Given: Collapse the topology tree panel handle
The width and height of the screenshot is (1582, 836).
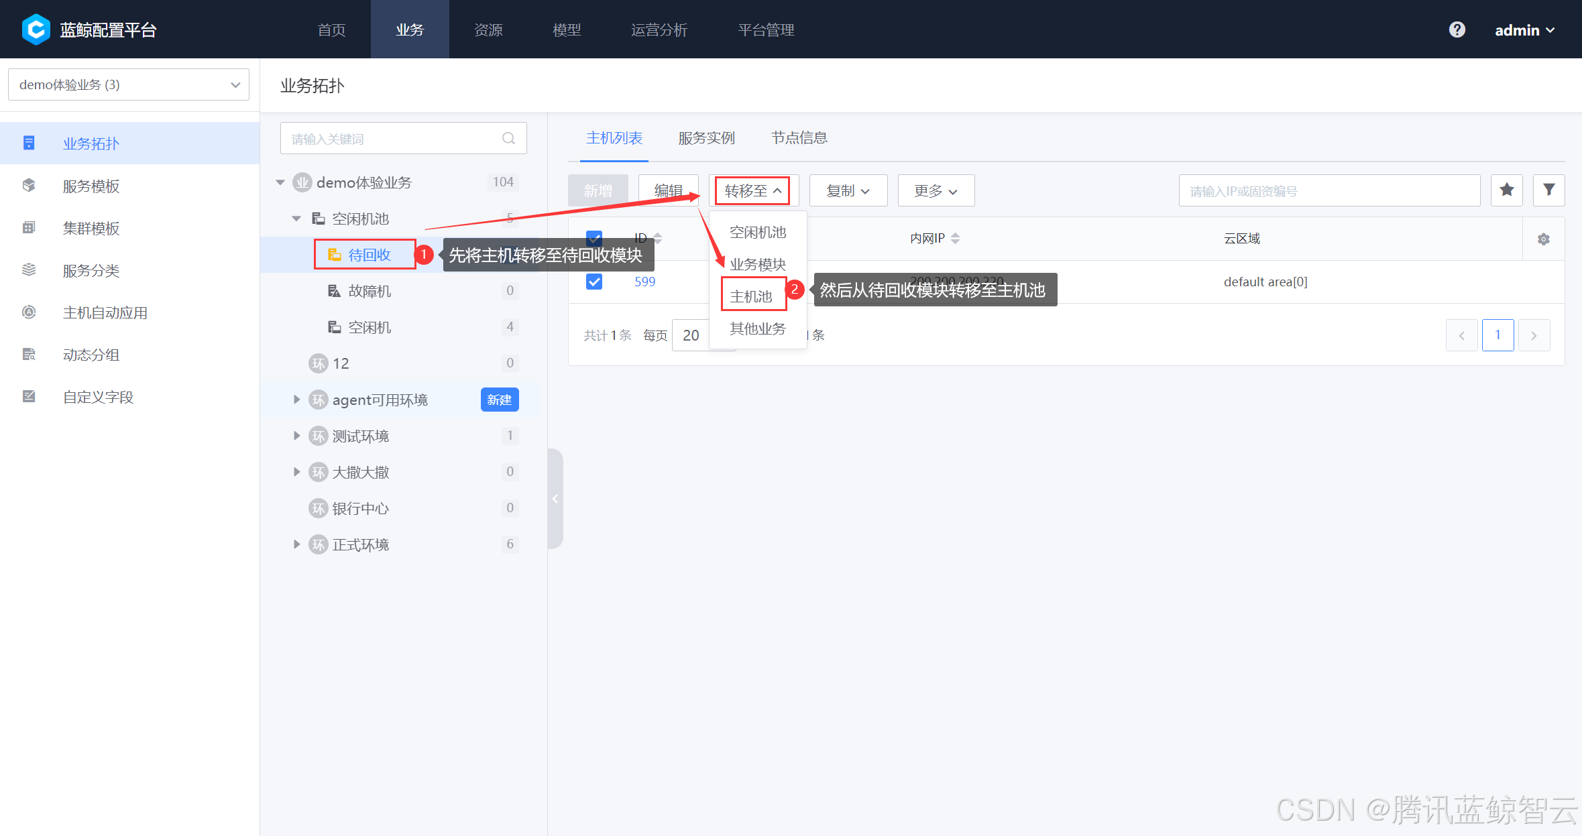Looking at the screenshot, I should tap(555, 498).
